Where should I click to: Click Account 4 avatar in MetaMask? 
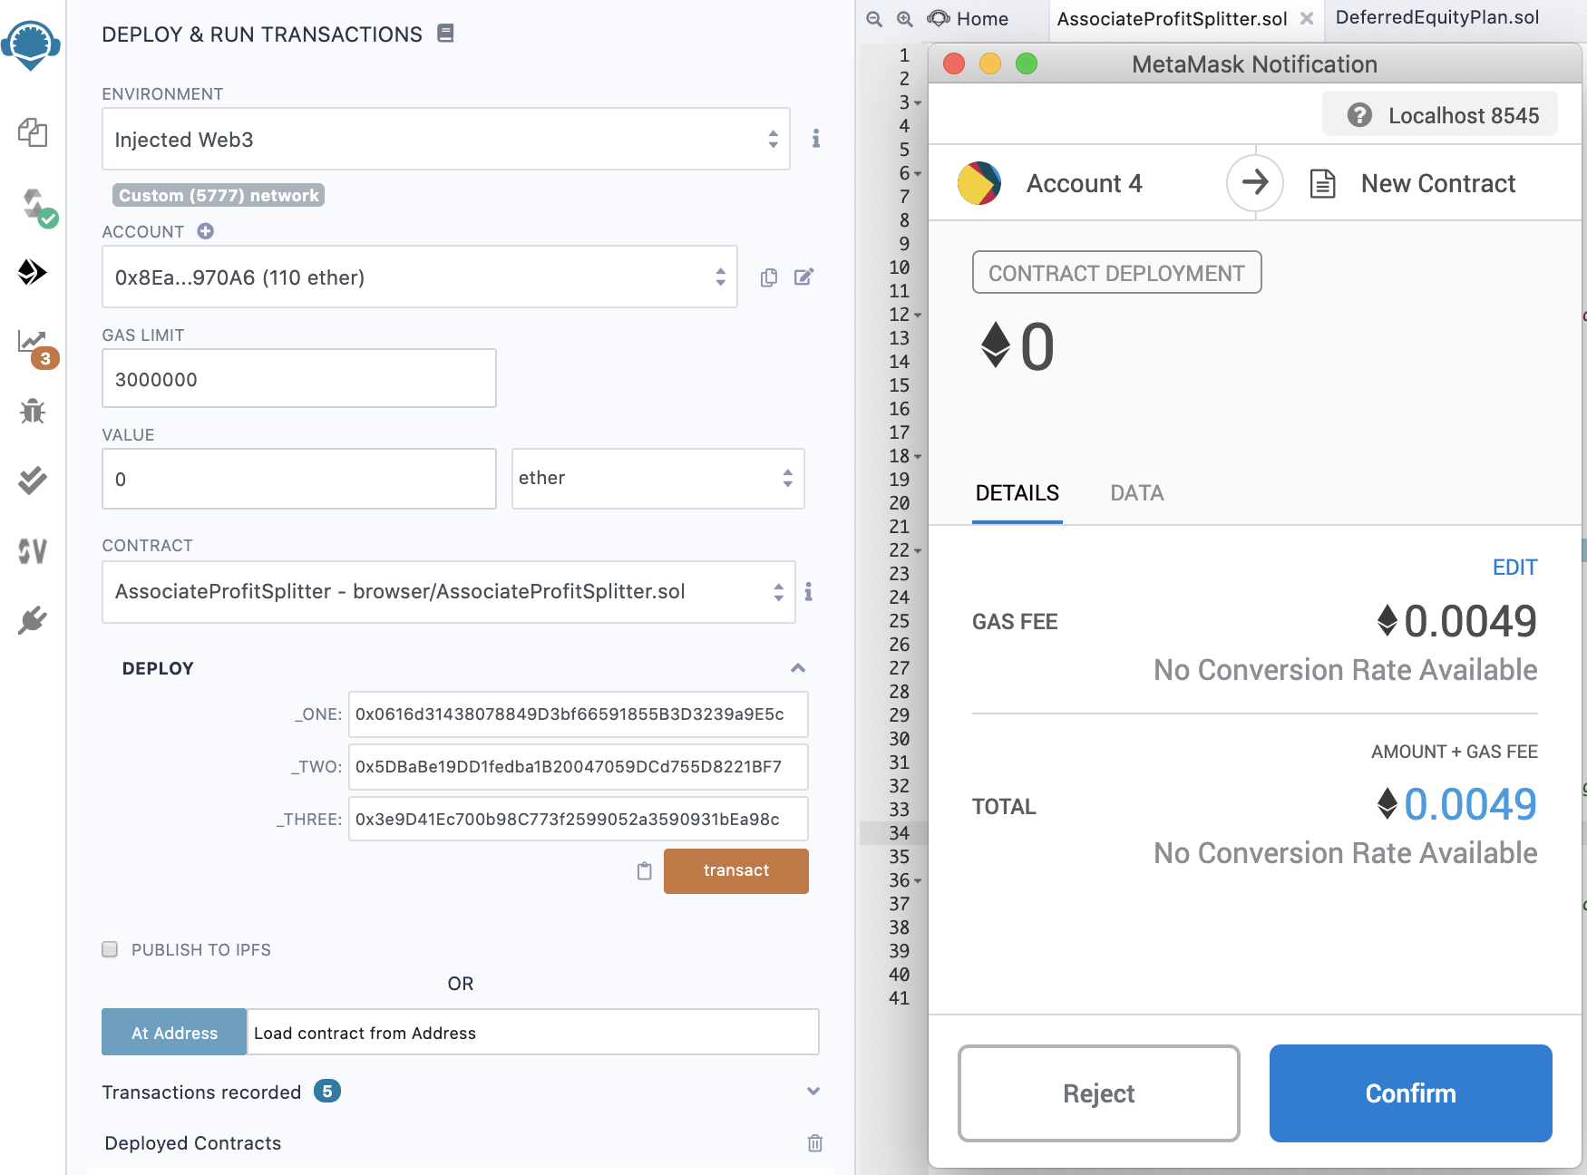coord(979,183)
